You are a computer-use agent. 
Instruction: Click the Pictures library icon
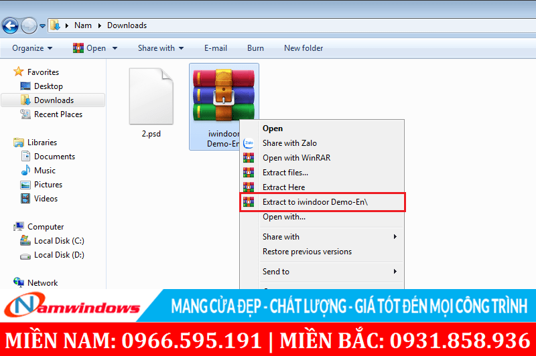(25, 185)
